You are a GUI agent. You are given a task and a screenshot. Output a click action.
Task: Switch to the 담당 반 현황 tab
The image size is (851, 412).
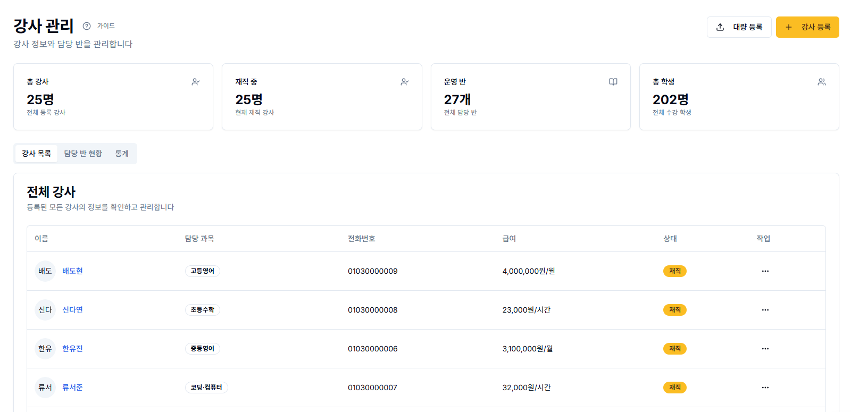83,154
